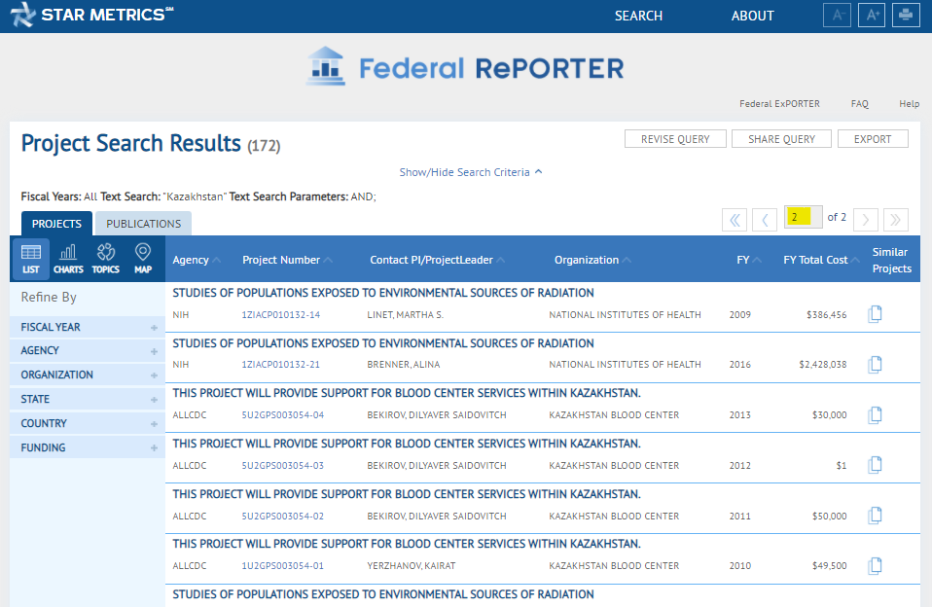Sort results by Organization column

tap(592, 260)
